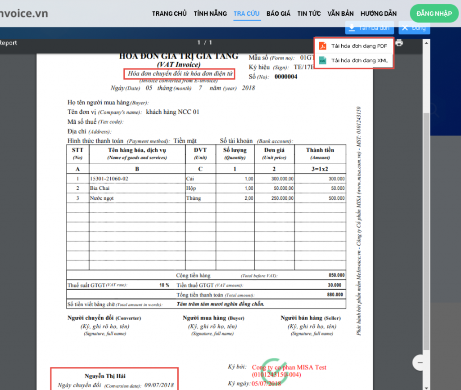This screenshot has height=390, width=461.
Task: Click the scrollbar up arrow
Action: [426, 43]
